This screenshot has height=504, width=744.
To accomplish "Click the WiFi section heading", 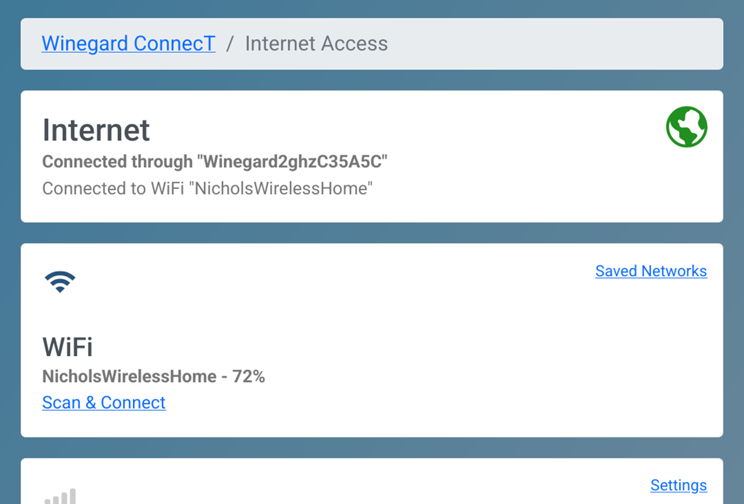I will point(68,347).
